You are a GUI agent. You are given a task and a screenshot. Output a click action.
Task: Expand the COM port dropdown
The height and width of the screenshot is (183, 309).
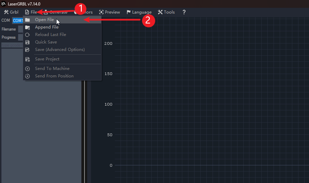pyautogui.click(x=17, y=20)
